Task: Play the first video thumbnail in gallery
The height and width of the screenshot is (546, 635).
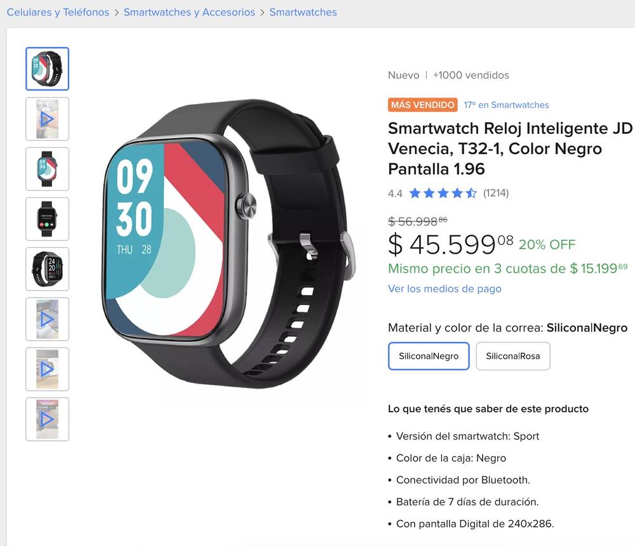Action: click(x=48, y=119)
